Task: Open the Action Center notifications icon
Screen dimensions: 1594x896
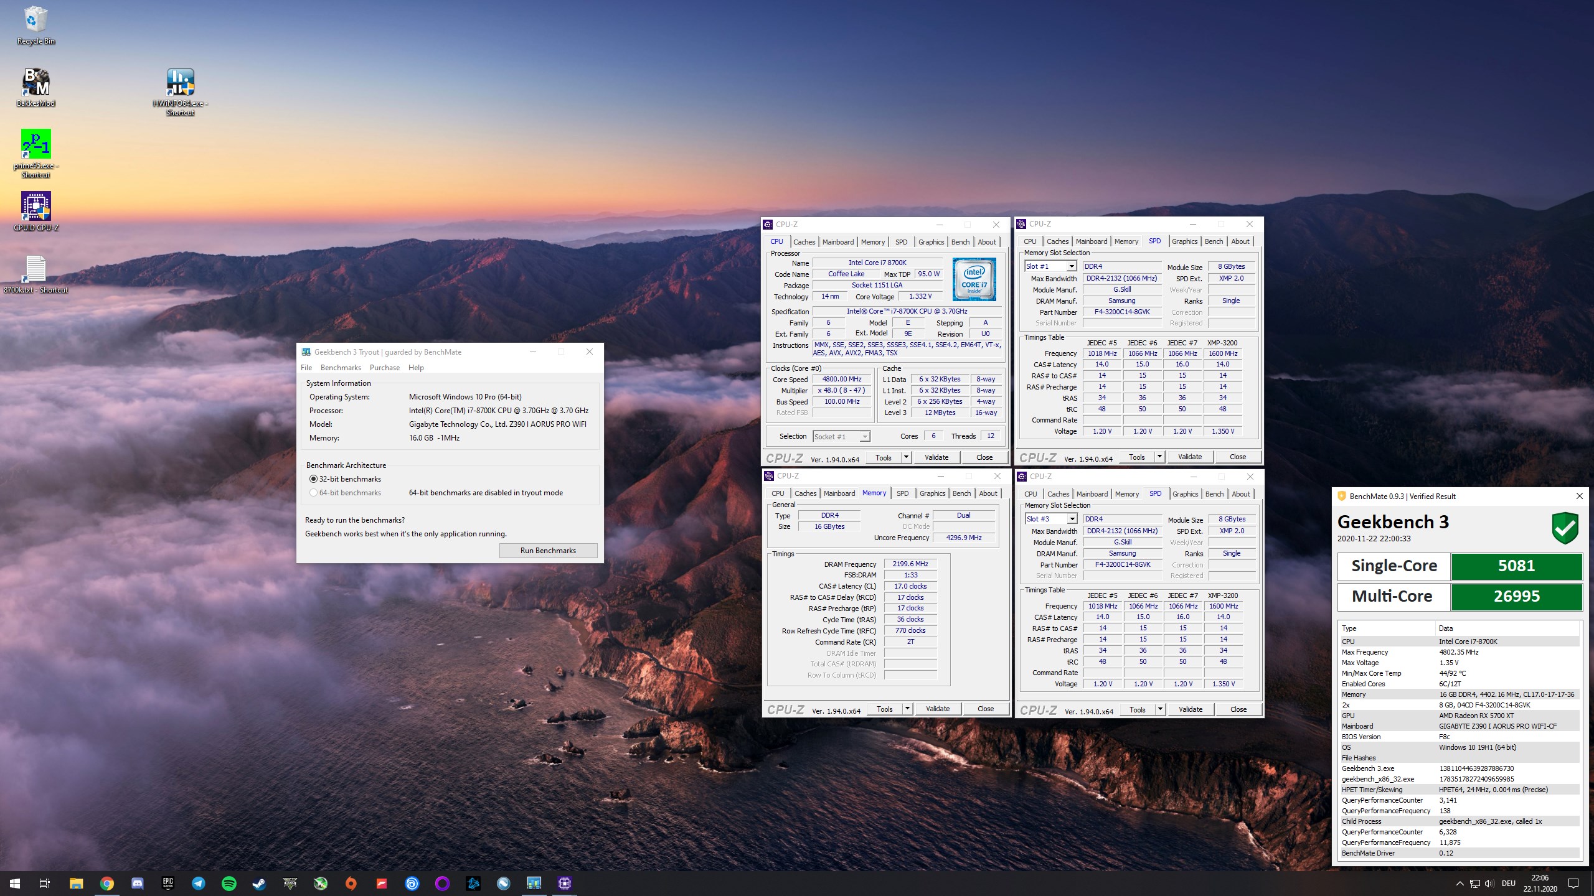Action: [x=1573, y=884]
